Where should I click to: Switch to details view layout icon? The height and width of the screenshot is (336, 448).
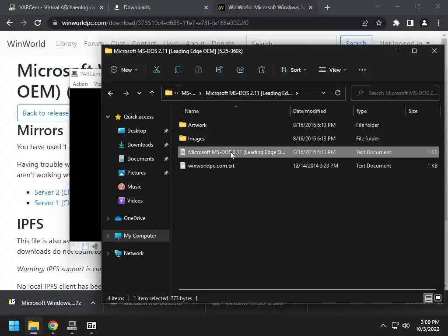429,298
